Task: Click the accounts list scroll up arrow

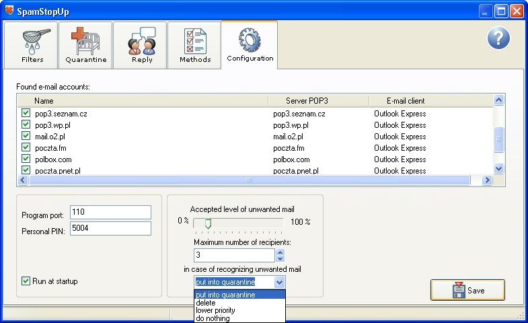Action: pyautogui.click(x=498, y=100)
